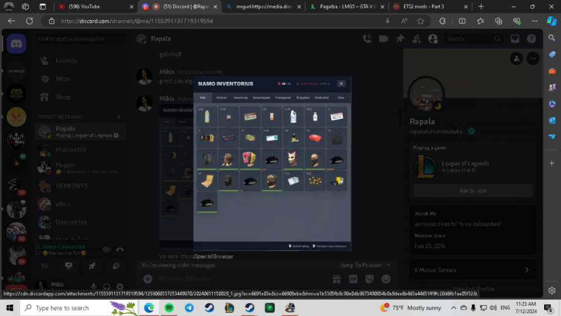Refresh the current browser page
Screen dimensions: 561x316
pos(29,21)
